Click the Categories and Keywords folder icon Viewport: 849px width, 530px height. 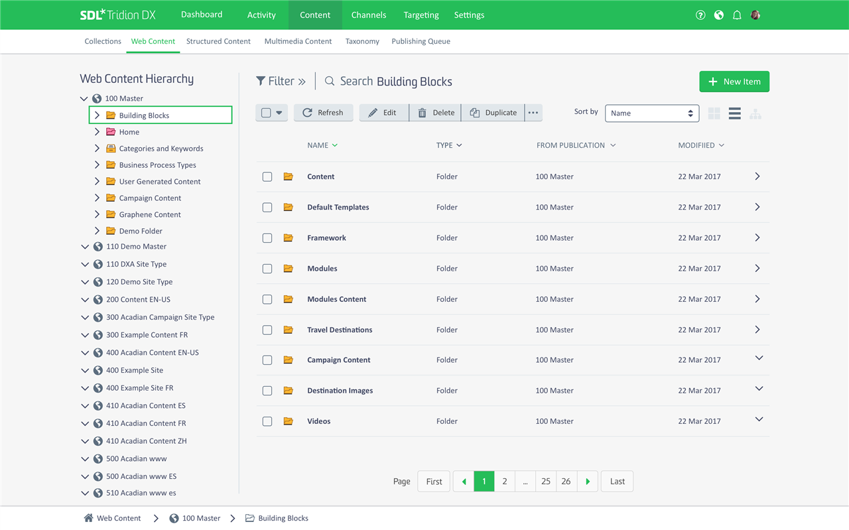[x=111, y=149]
